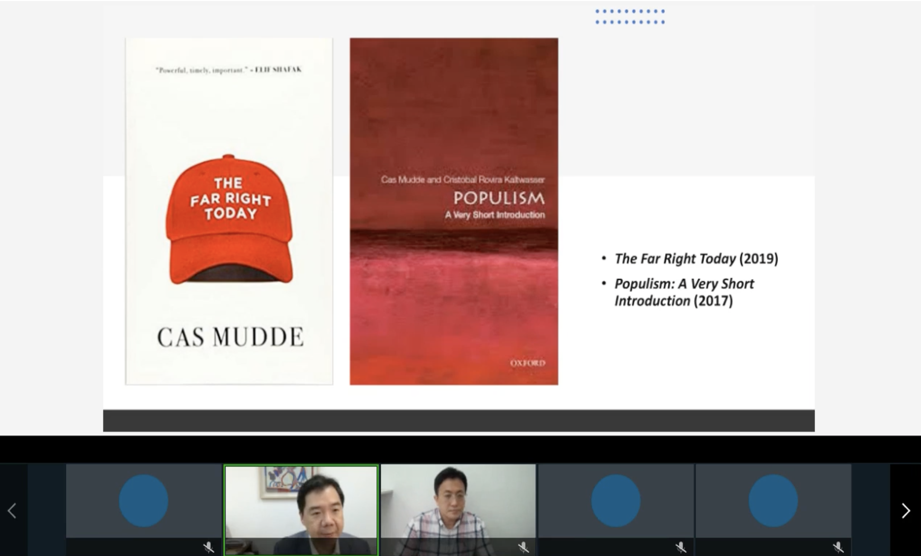Click The Far Right Today book cover
This screenshot has width=921, height=556.
(229, 119)
